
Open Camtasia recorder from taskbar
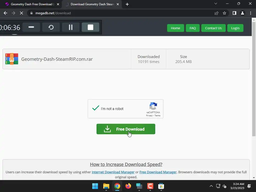pyautogui.click(x=150, y=186)
